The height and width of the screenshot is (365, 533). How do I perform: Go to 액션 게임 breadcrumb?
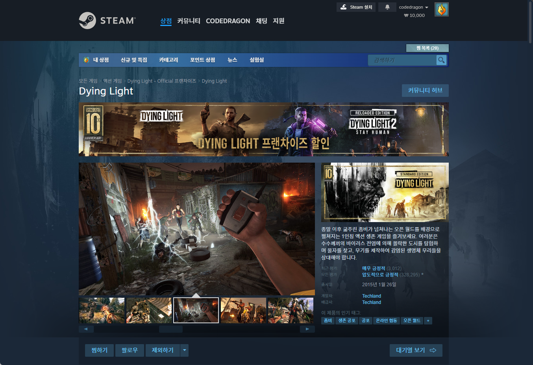pos(113,81)
